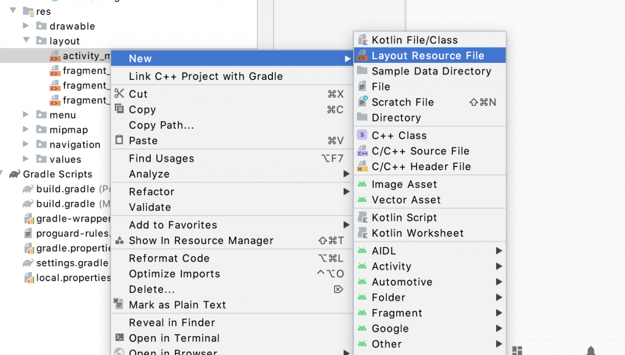625x355 pixels.
Task: Click the Gradle Scripts elephant icon
Action: click(14, 174)
